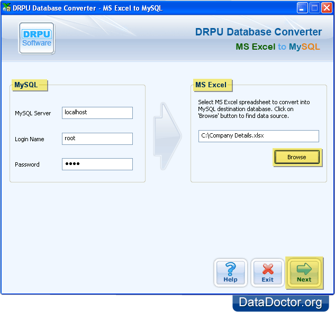The width and height of the screenshot is (335, 312).
Task: Click the 'Password' label text
Action: 27,164
